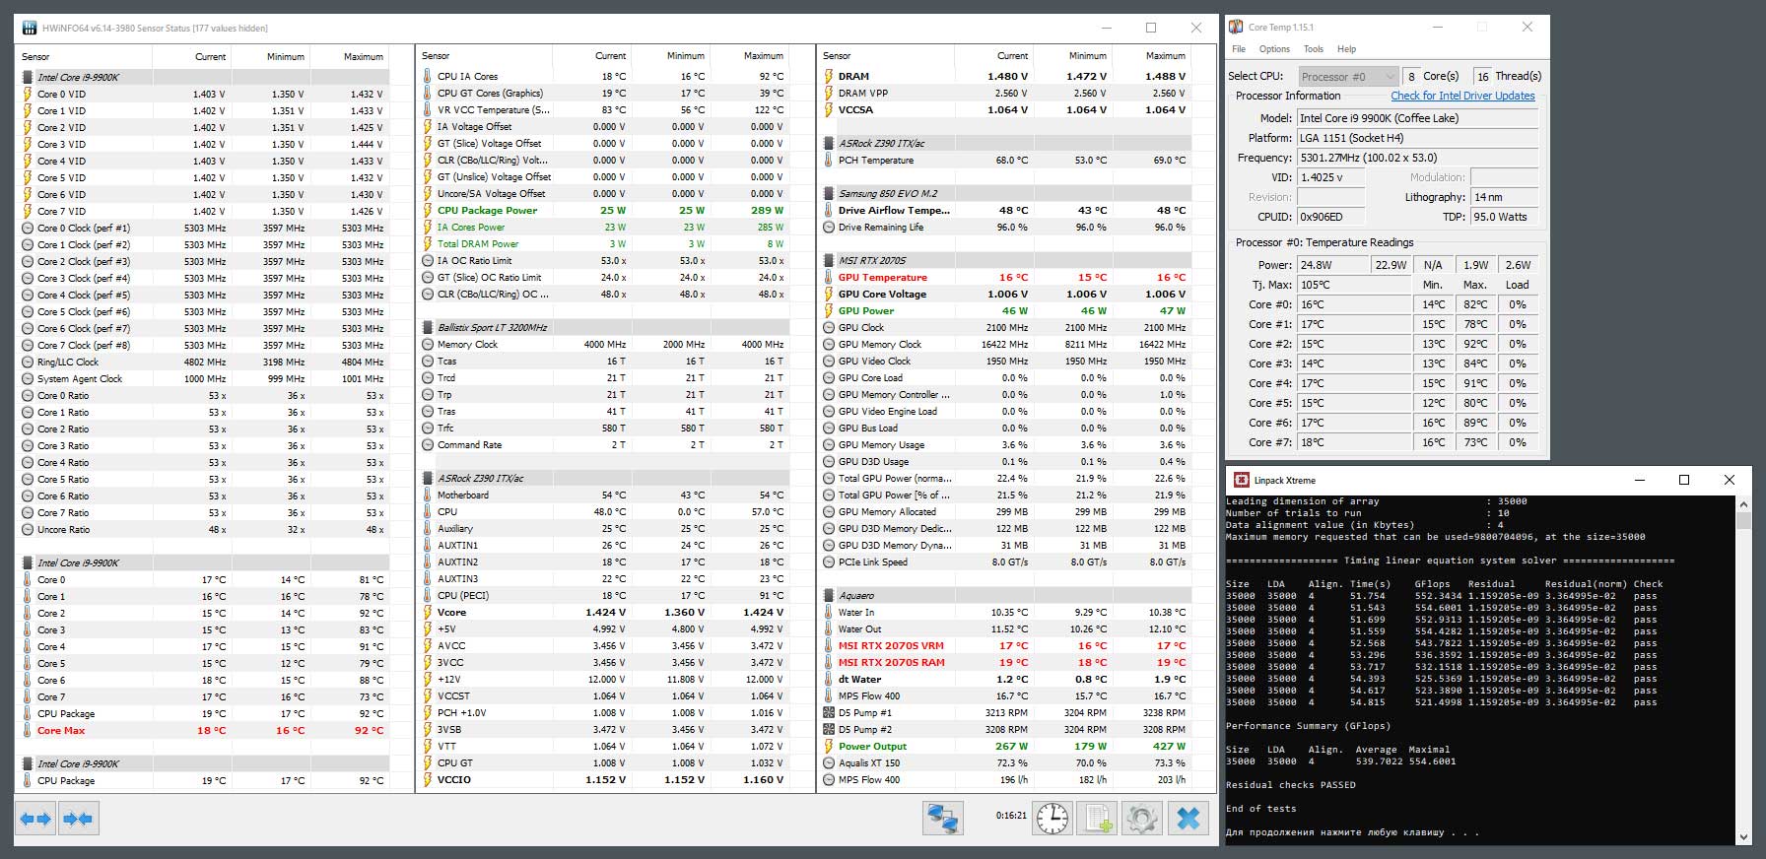1766x859 pixels.
Task: Open HWiNFO sensor settings gear icon
Action: (1141, 818)
